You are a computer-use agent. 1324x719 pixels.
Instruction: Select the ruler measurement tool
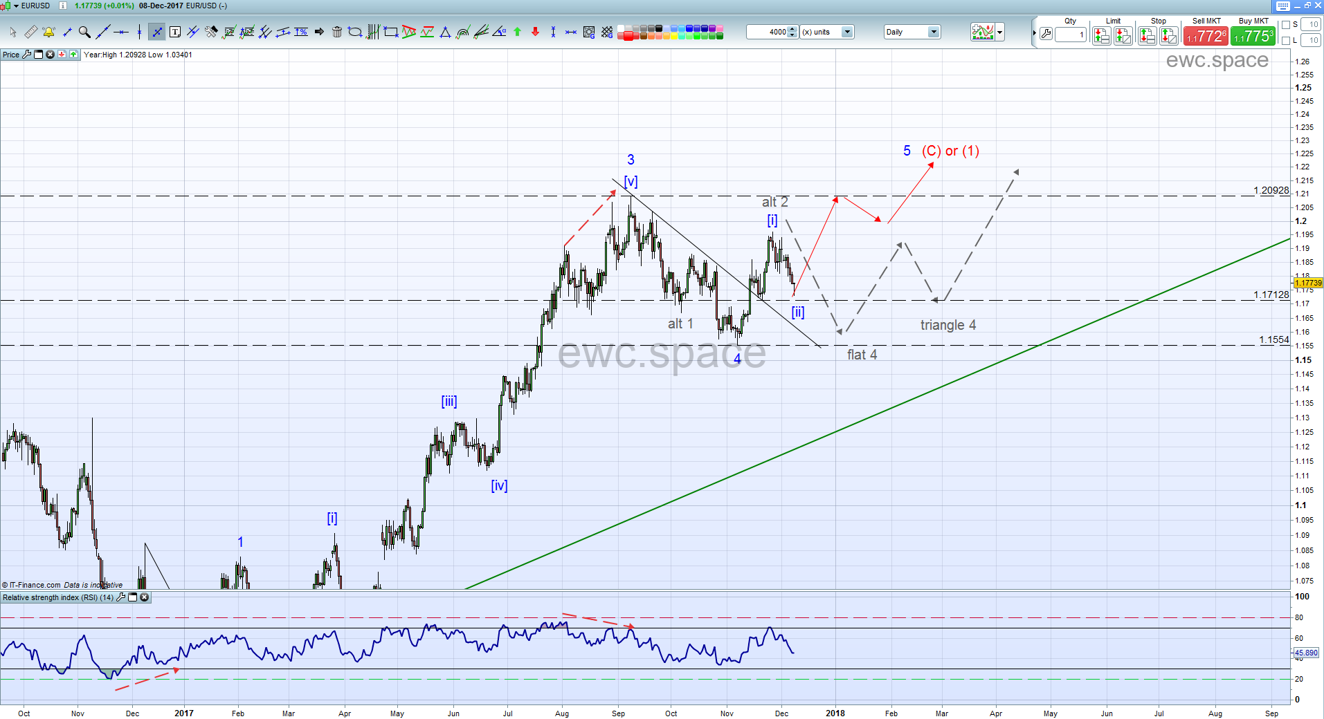click(x=31, y=32)
